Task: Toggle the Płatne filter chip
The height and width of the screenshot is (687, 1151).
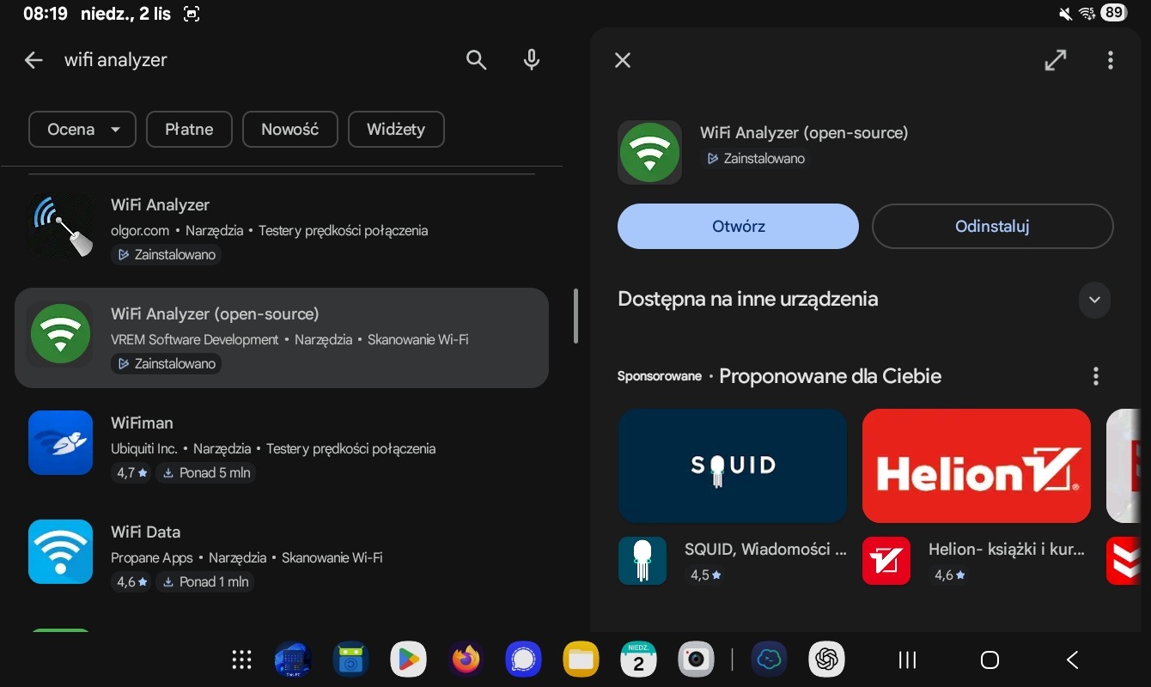Action: (189, 130)
